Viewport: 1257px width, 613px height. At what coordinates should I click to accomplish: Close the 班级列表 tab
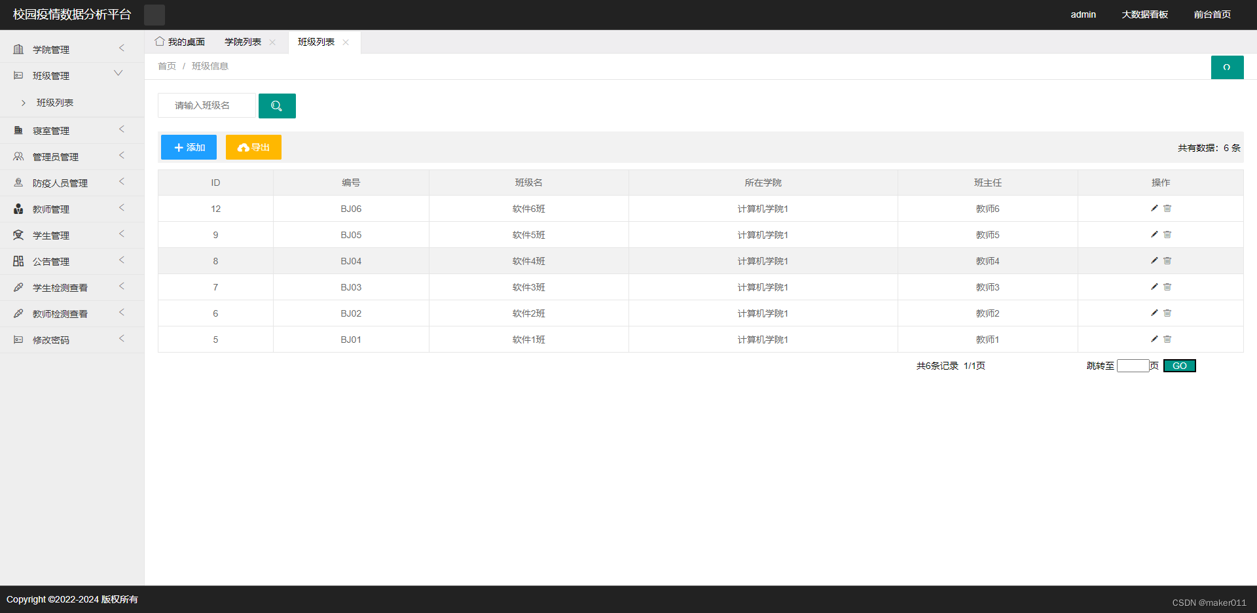coord(346,43)
